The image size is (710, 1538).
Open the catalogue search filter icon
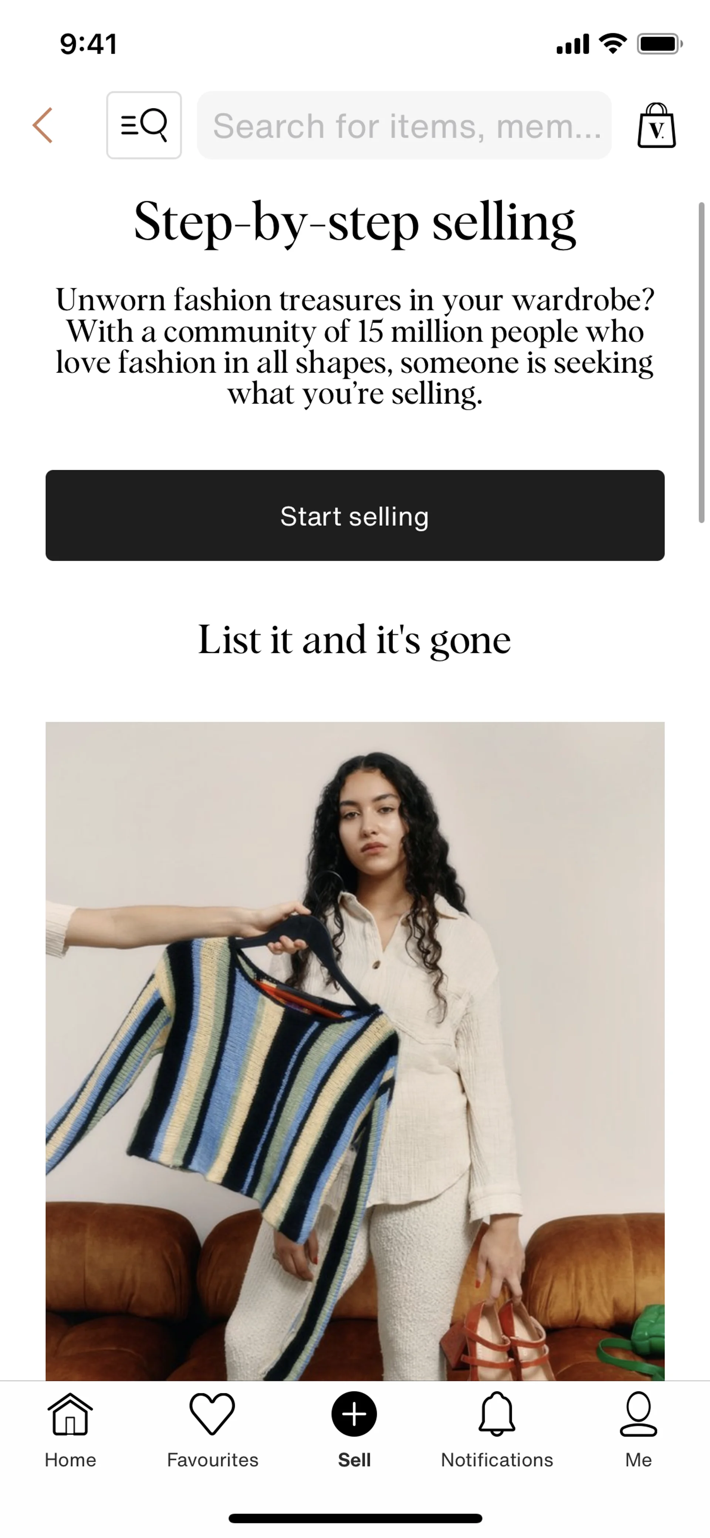(144, 125)
